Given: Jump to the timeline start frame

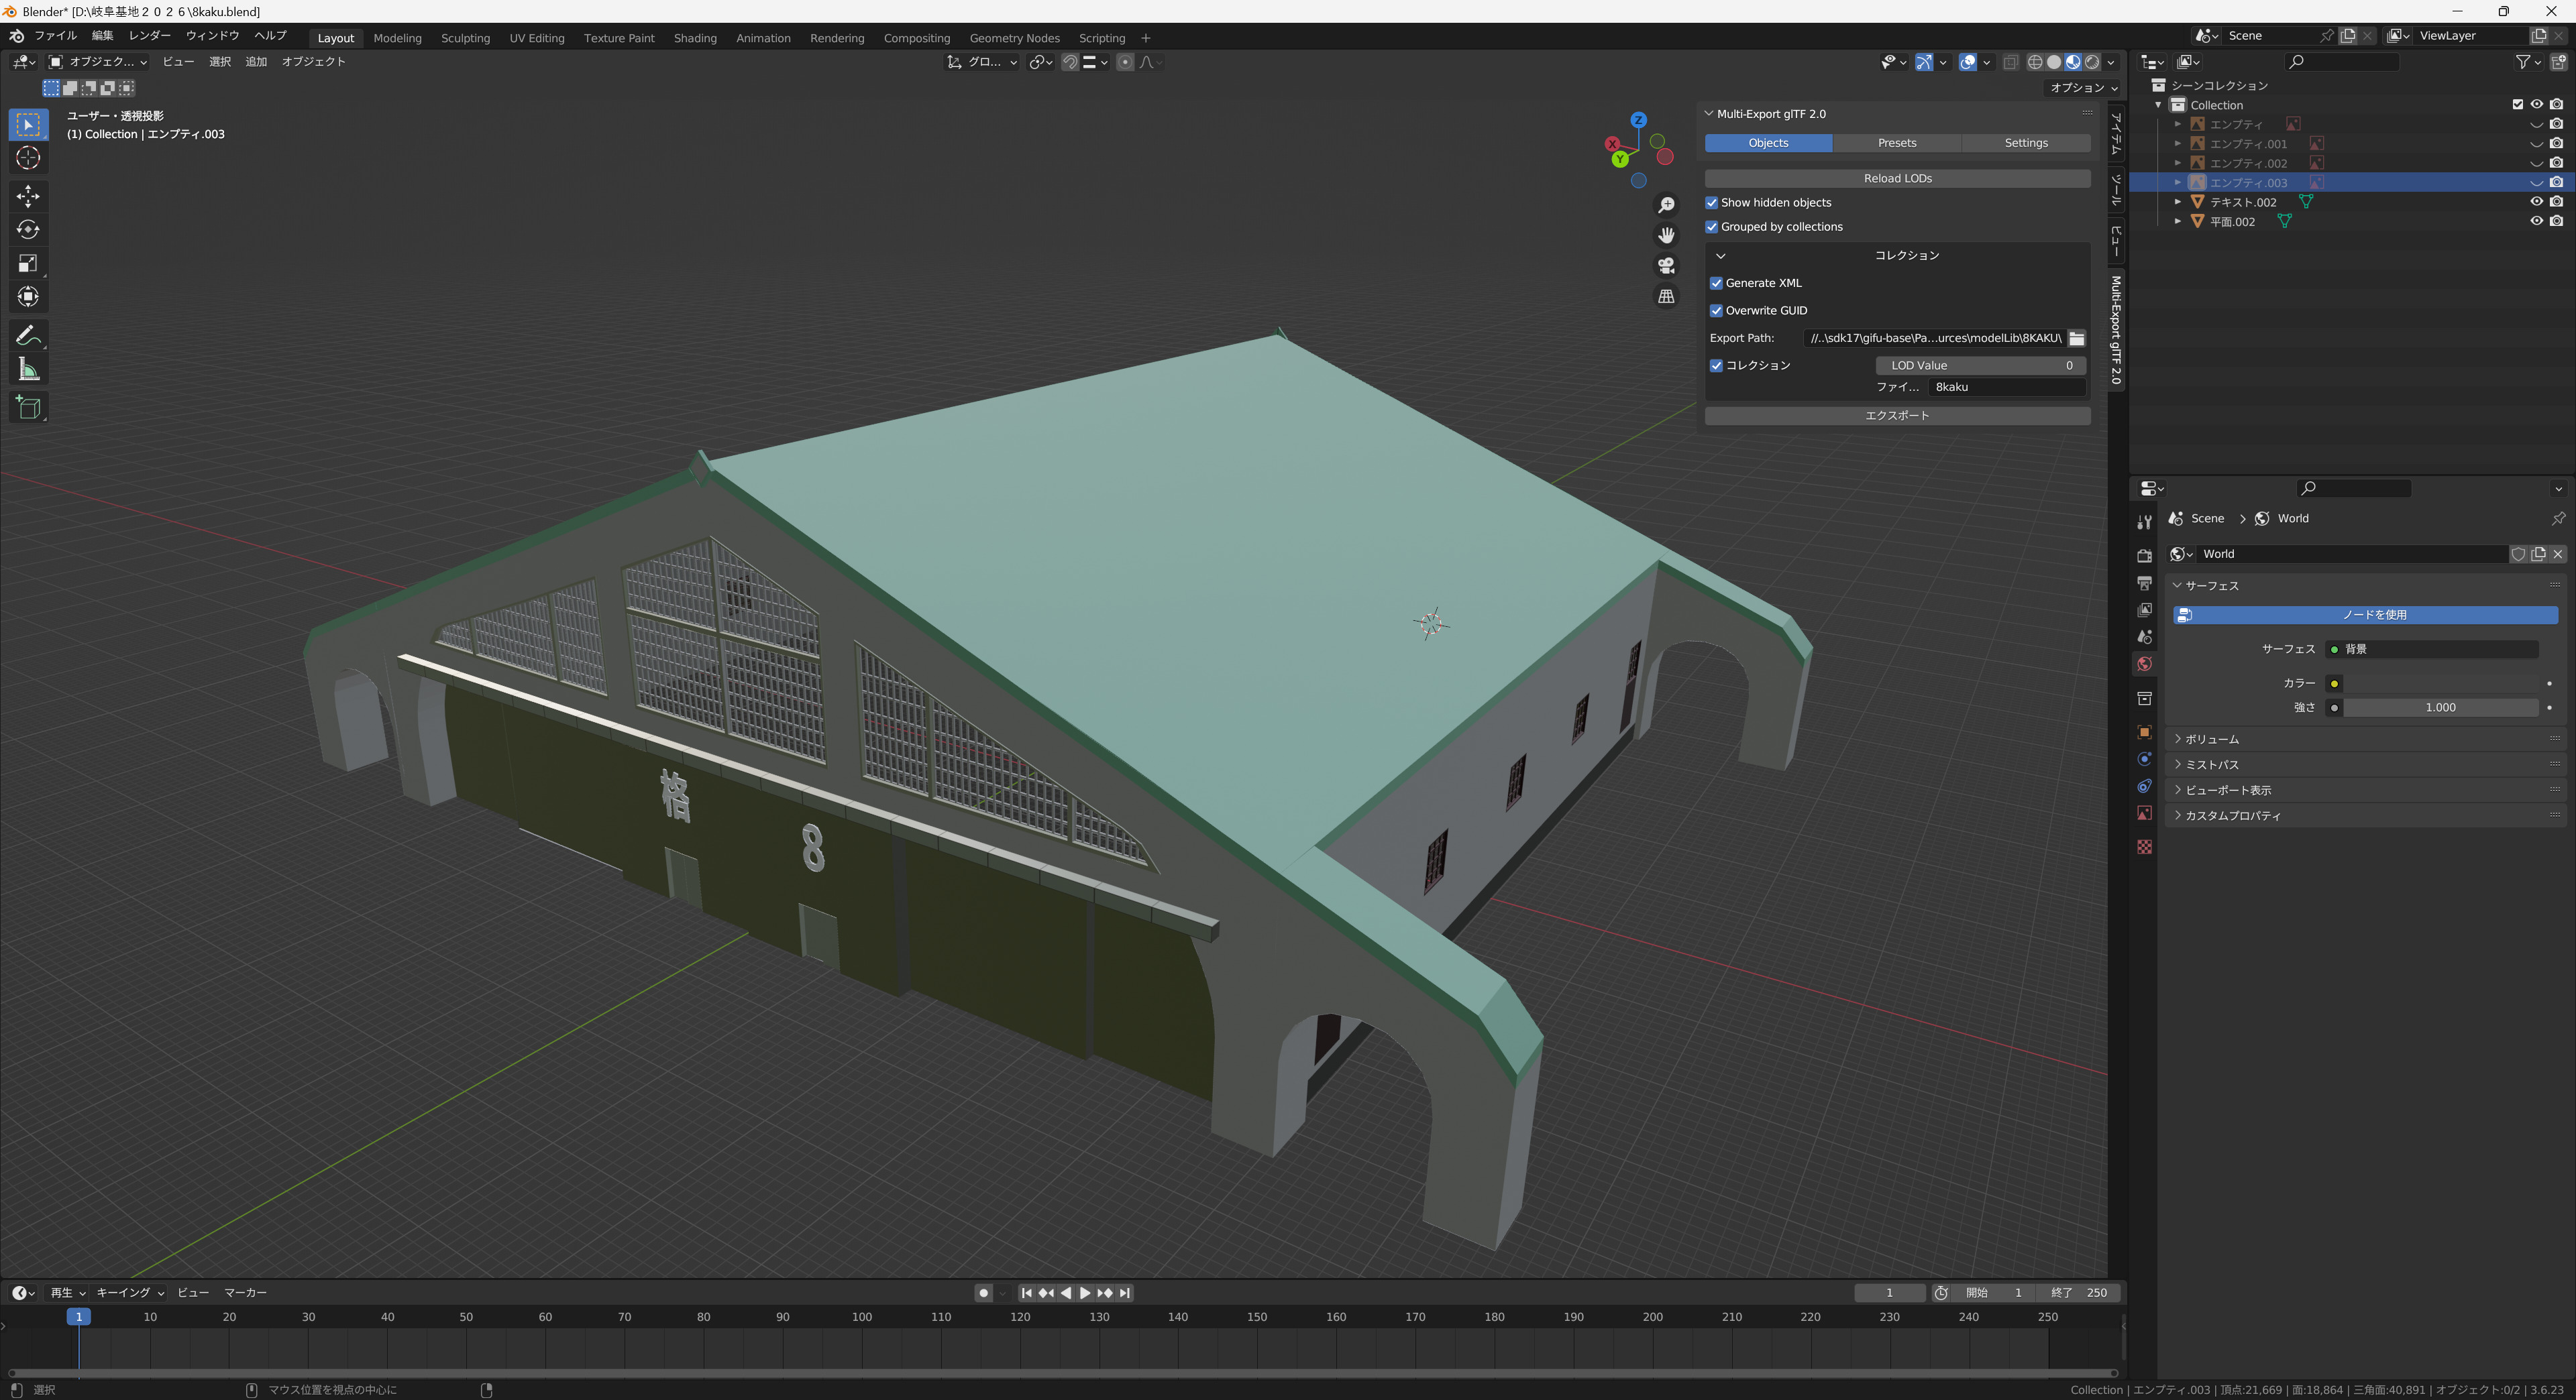Looking at the screenshot, I should point(1026,1293).
